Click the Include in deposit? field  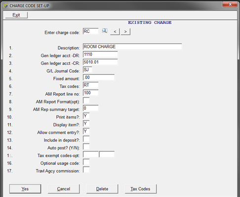tap(86, 139)
